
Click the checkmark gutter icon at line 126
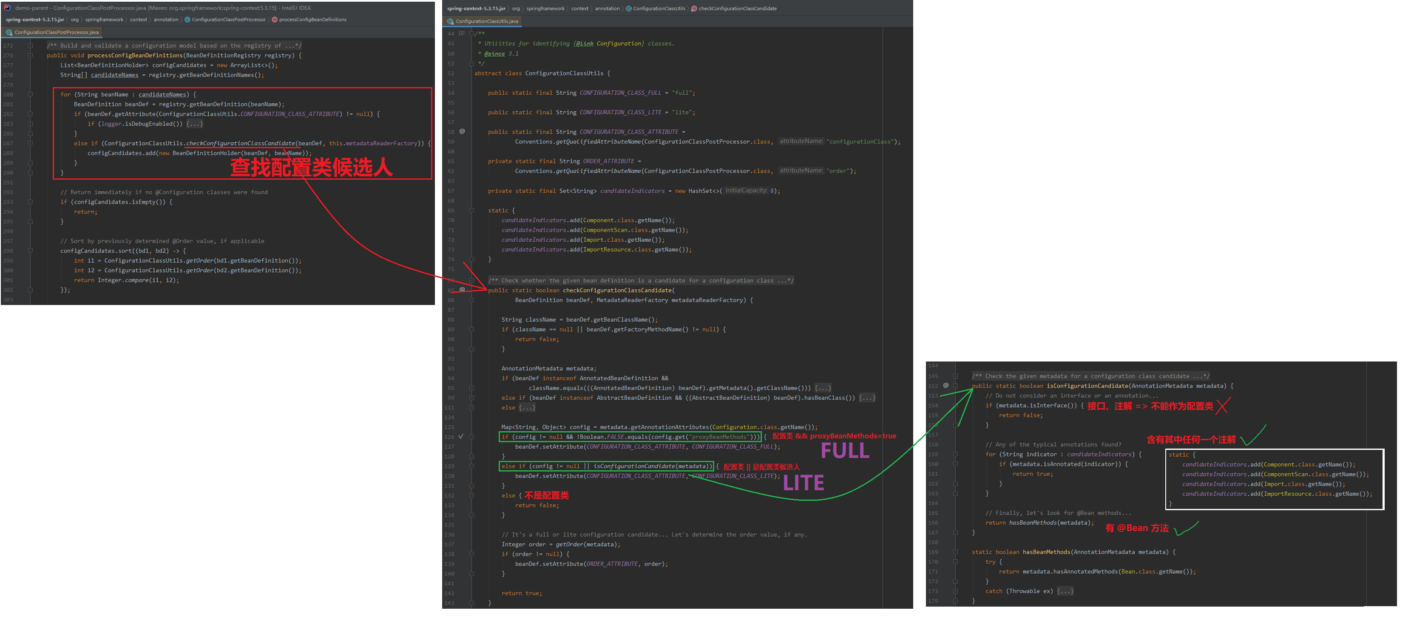[461, 437]
